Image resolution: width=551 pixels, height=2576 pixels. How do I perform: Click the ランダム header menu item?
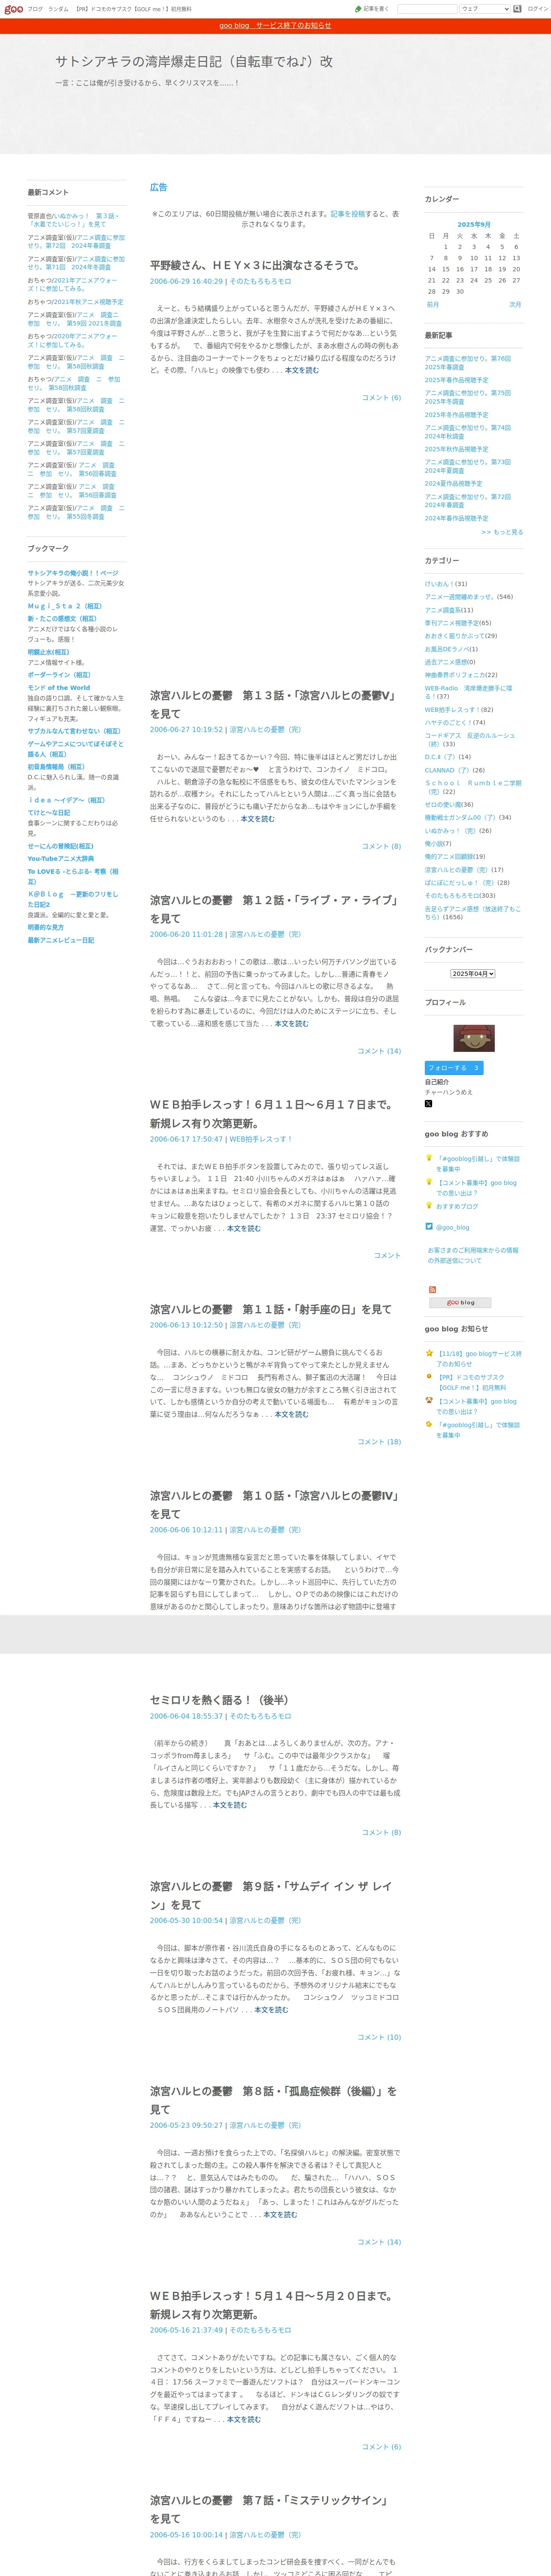click(58, 9)
